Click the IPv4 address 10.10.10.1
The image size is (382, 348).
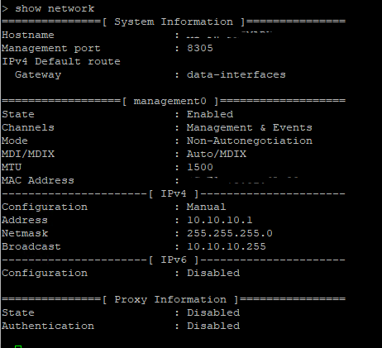(x=219, y=220)
